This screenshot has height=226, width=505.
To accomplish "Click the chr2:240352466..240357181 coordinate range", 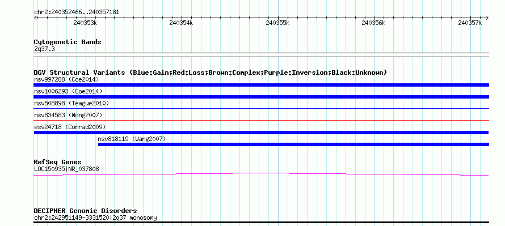I will [x=77, y=12].
